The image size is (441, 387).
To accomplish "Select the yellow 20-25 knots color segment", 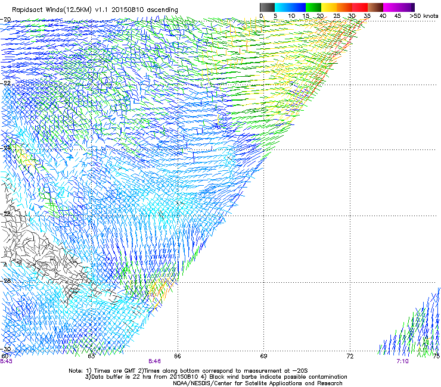I will [x=329, y=7].
